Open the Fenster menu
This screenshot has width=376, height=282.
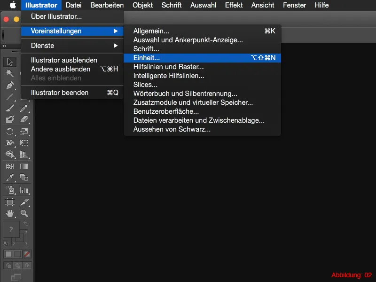pos(295,5)
